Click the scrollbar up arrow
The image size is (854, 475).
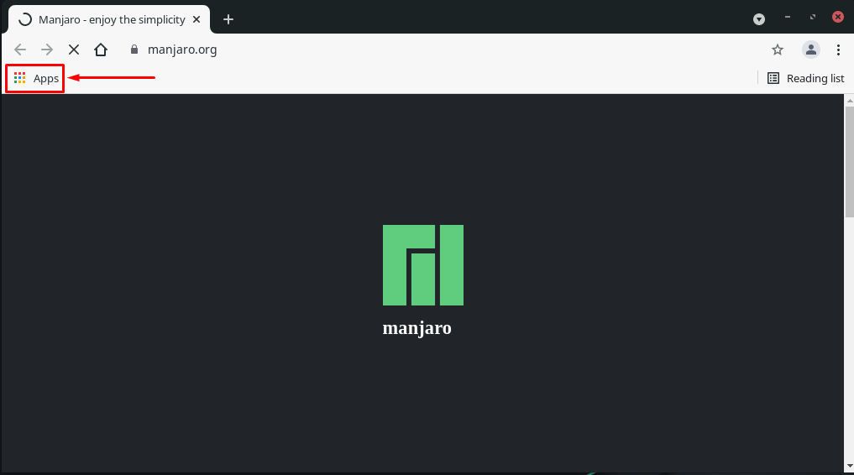(850, 101)
